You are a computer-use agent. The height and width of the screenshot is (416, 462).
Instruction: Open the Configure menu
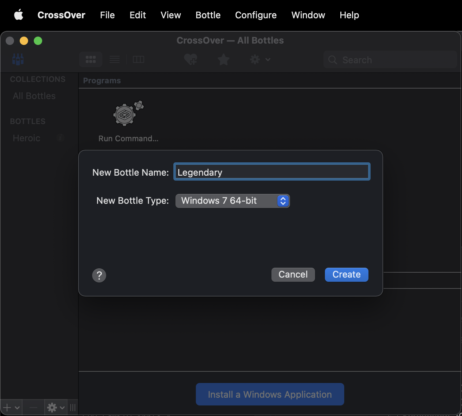256,15
